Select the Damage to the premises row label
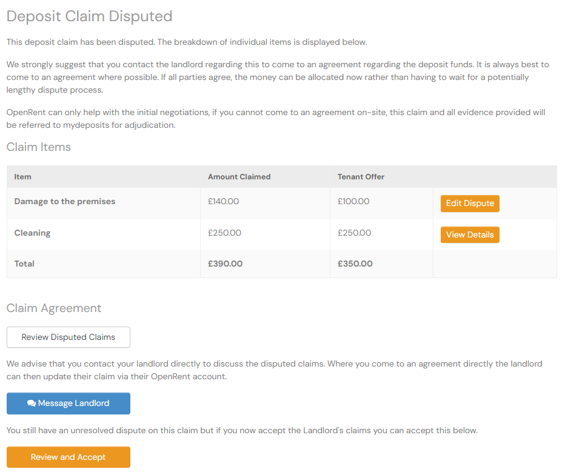 point(65,201)
